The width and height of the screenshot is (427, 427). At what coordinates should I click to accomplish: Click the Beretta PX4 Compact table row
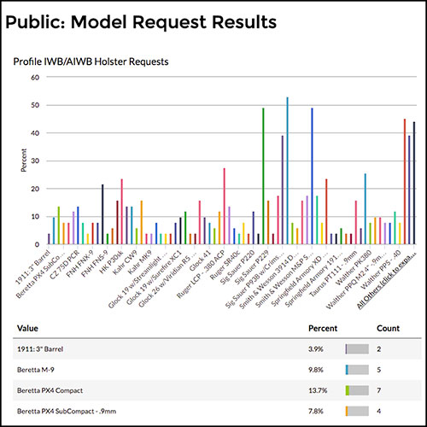pos(217,390)
